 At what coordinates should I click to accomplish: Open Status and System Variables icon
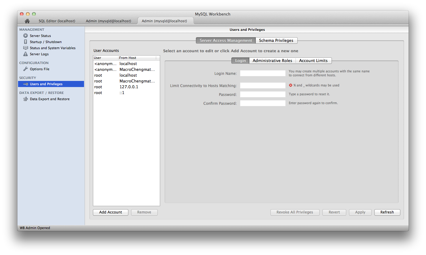point(26,48)
